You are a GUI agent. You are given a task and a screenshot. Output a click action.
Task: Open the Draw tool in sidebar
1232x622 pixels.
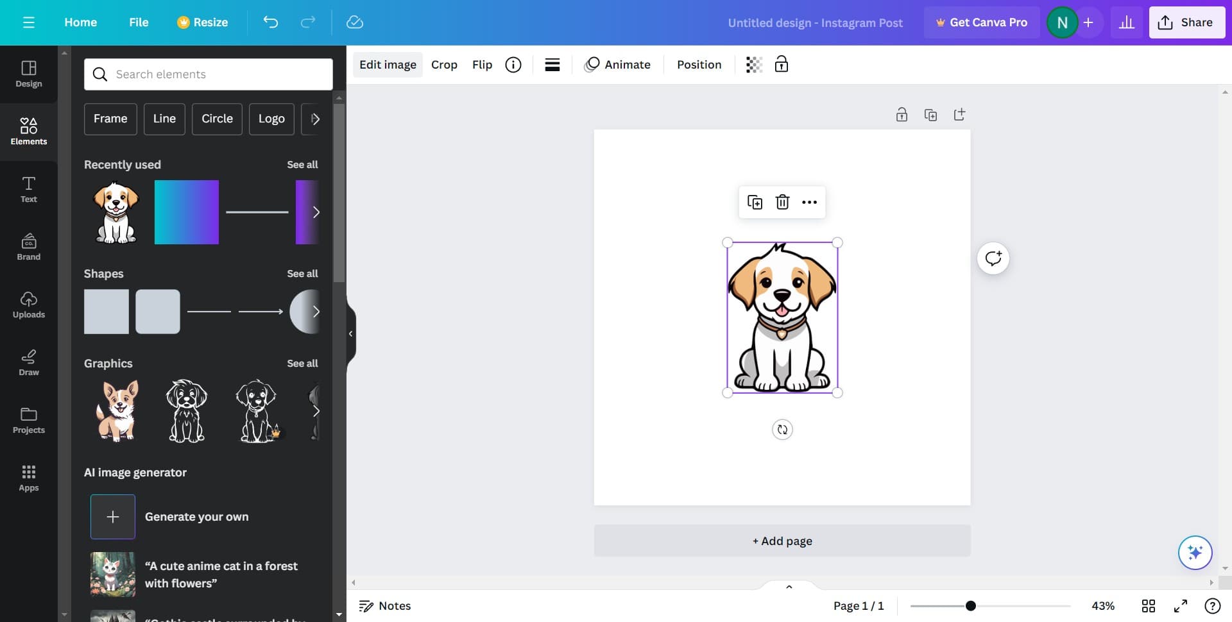tap(29, 362)
